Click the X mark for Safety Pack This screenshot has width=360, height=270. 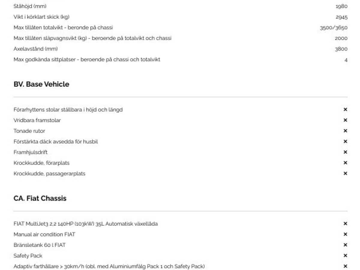(x=345, y=256)
